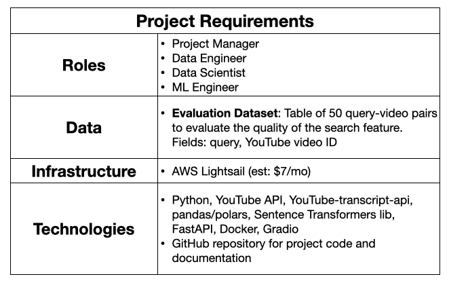Click the "Data Scientist" list item
The width and height of the screenshot is (449, 281).
pos(208,73)
